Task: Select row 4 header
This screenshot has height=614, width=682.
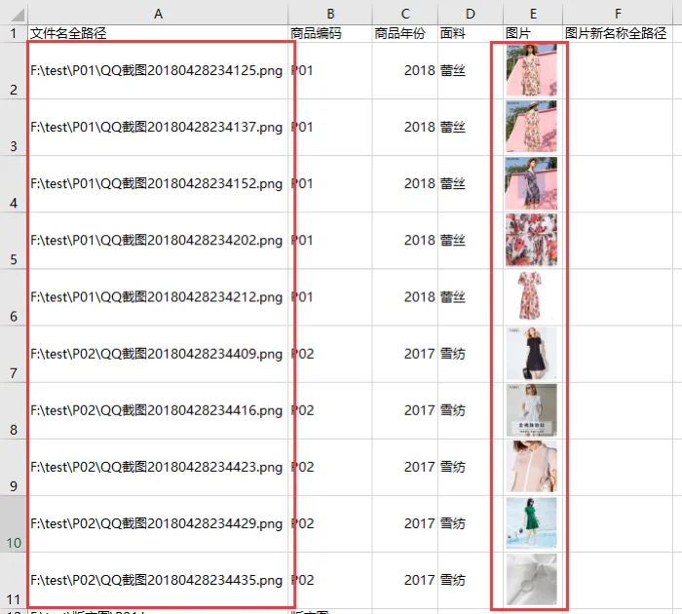Action: [x=14, y=184]
